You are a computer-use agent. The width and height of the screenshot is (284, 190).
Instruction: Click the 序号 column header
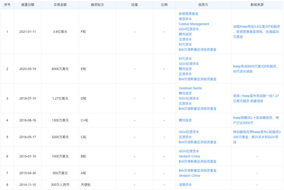tap(7, 5)
